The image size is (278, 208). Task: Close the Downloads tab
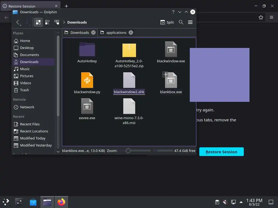93,32
